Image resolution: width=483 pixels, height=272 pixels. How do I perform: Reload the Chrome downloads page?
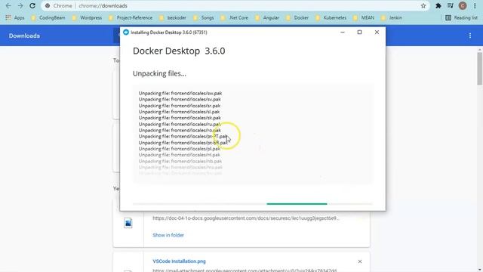[32, 6]
